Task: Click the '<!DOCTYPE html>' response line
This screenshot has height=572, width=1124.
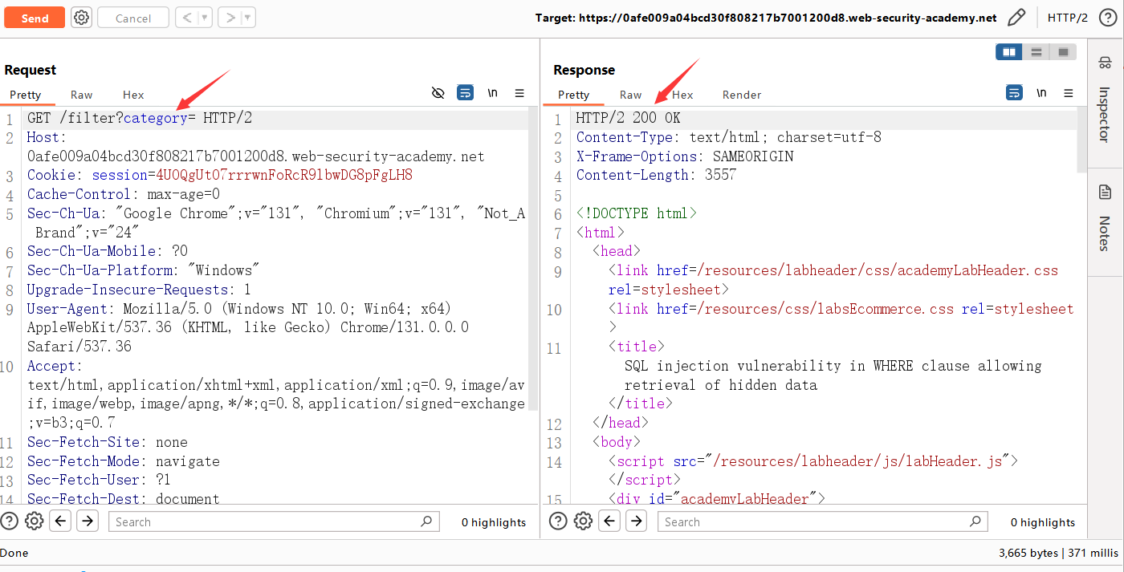Action: click(637, 213)
